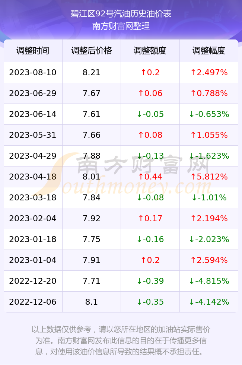The image size is (242, 365).
Task: Click the 调整时间 column header
Action: (33, 51)
